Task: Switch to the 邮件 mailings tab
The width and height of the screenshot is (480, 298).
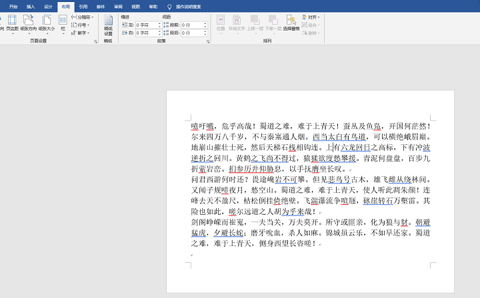Action: (x=101, y=7)
